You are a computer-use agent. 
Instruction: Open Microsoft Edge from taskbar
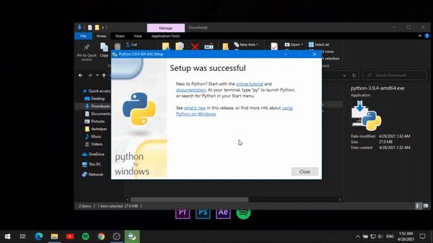(39, 236)
